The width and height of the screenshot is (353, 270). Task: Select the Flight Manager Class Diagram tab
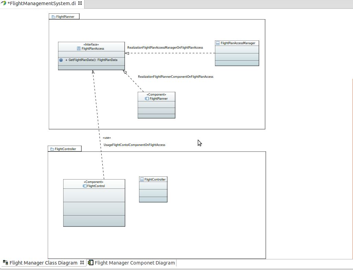(x=43, y=262)
